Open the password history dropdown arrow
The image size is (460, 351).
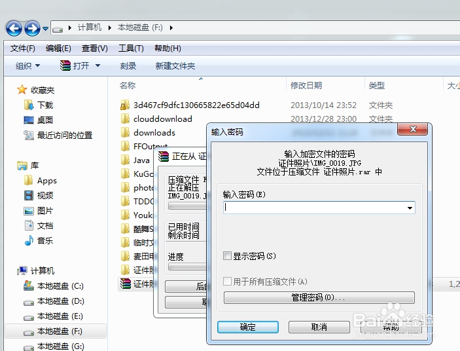point(410,208)
